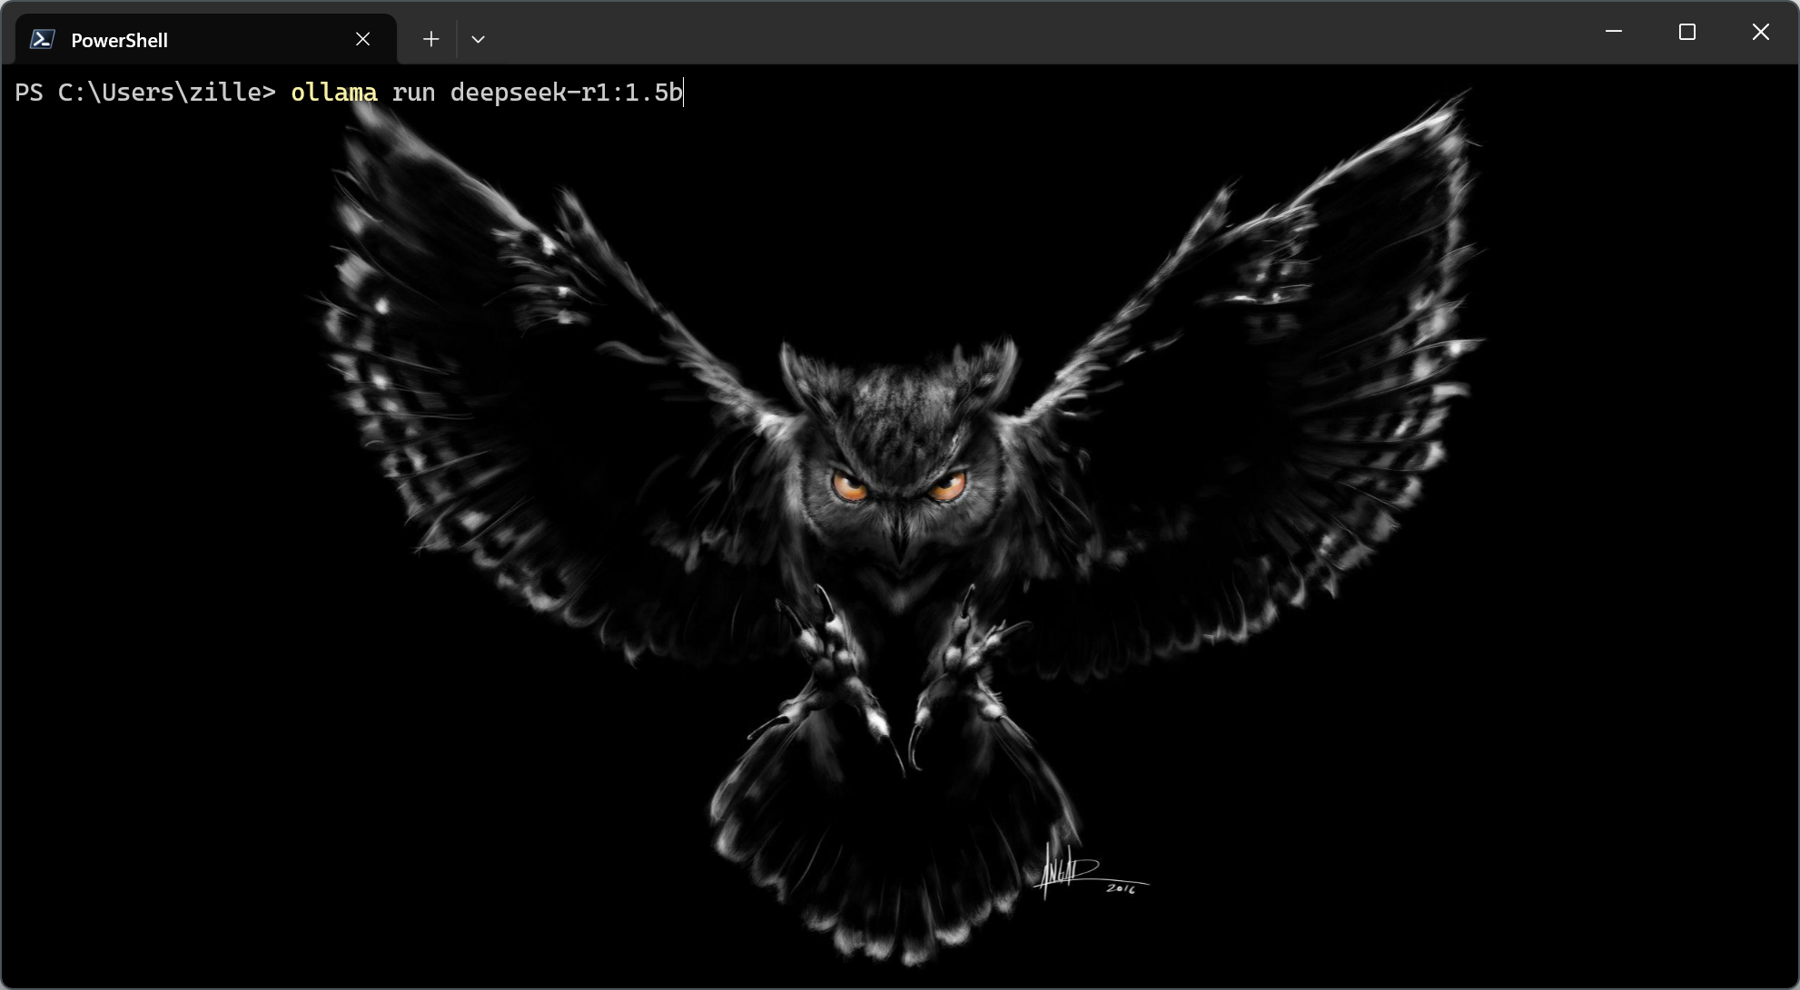Minimize the terminal window
This screenshot has height=990, width=1800.
tap(1614, 32)
